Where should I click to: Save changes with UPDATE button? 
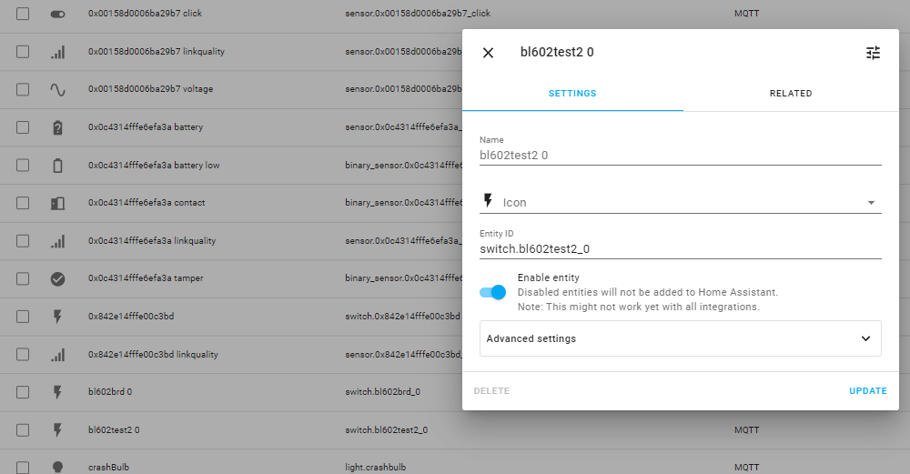[867, 391]
